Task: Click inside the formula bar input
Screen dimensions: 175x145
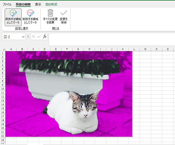Action: (112, 39)
